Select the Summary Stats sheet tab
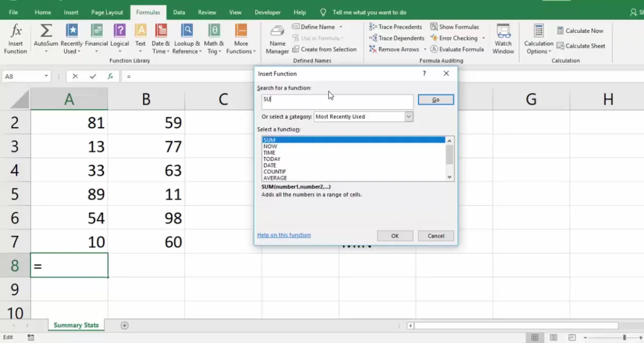 click(x=76, y=325)
